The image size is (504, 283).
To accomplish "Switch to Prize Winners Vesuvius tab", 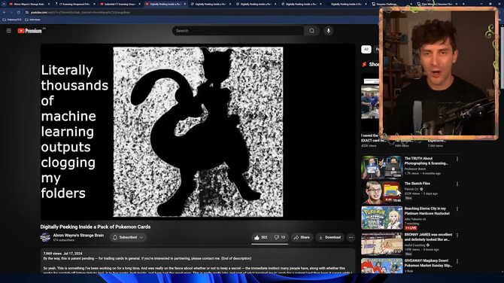I will tap(437, 5).
